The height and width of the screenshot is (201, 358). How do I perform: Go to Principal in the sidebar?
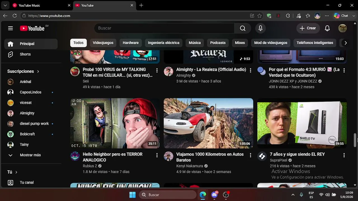point(31,44)
